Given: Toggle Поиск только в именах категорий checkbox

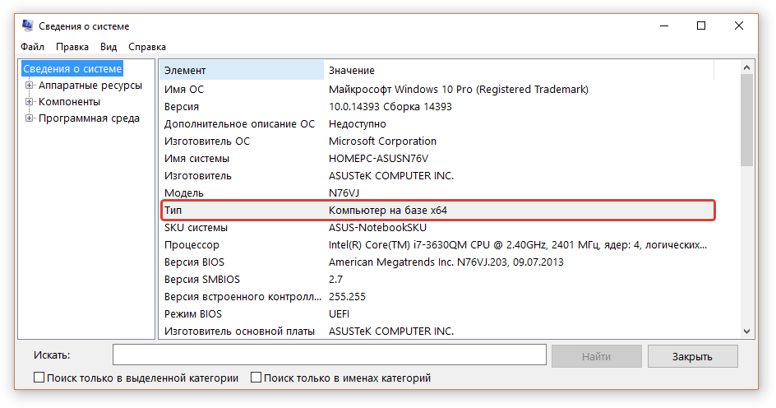Looking at the screenshot, I should point(256,378).
